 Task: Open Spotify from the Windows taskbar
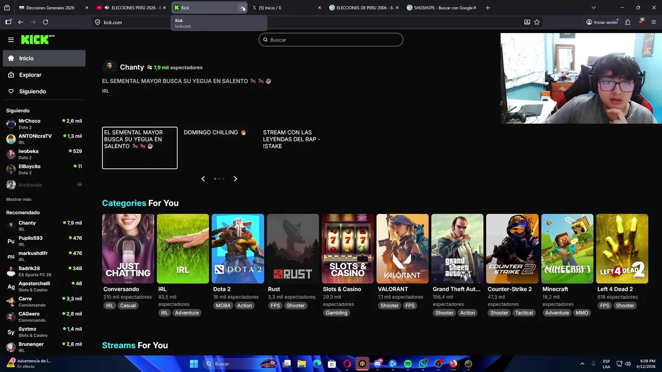click(x=408, y=364)
